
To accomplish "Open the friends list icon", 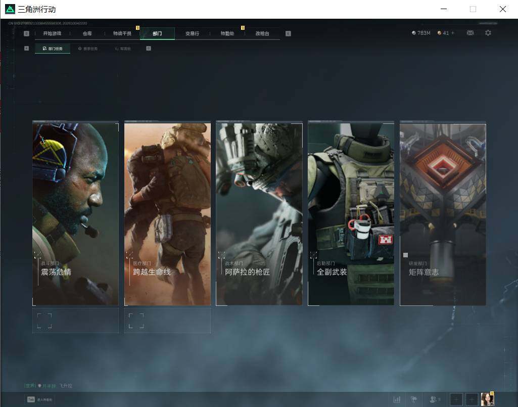I will click(433, 399).
